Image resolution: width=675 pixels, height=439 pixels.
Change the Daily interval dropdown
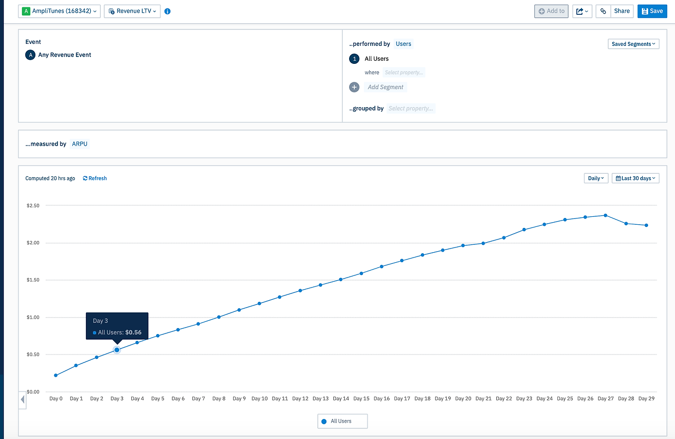click(596, 178)
